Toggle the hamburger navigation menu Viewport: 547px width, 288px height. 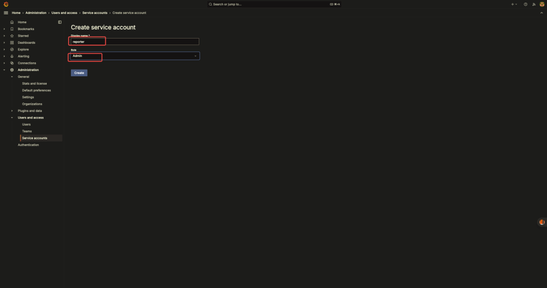6,13
